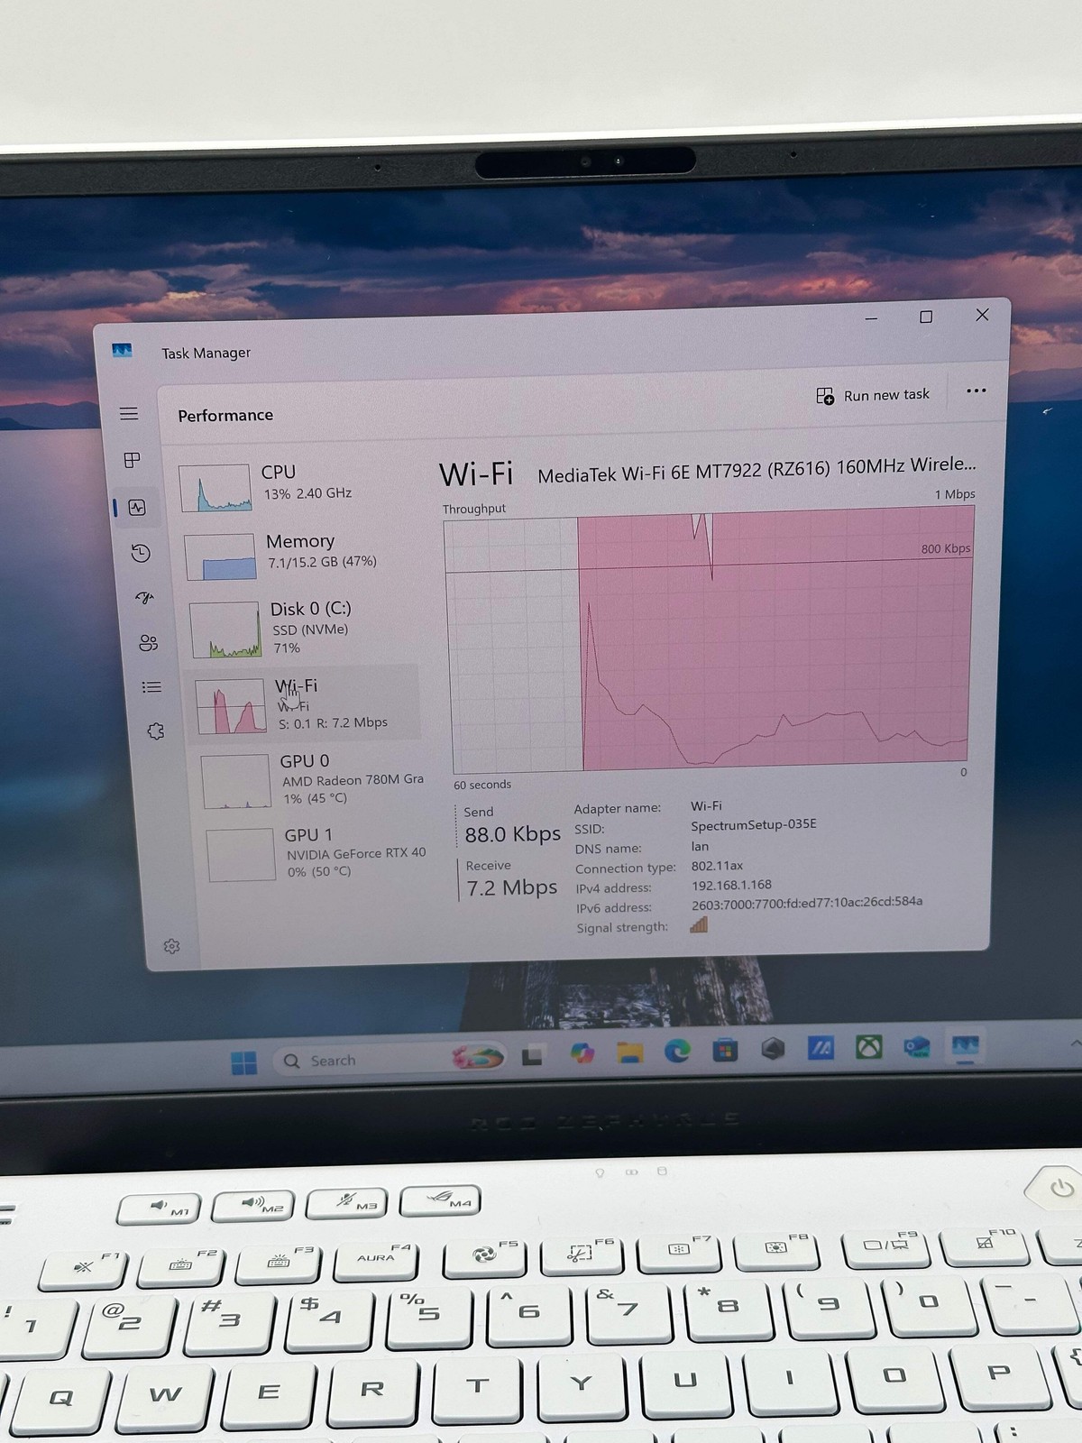Image resolution: width=1082 pixels, height=1443 pixels.
Task: Open the Armoury Crate taskbar icon
Action: point(773,1048)
